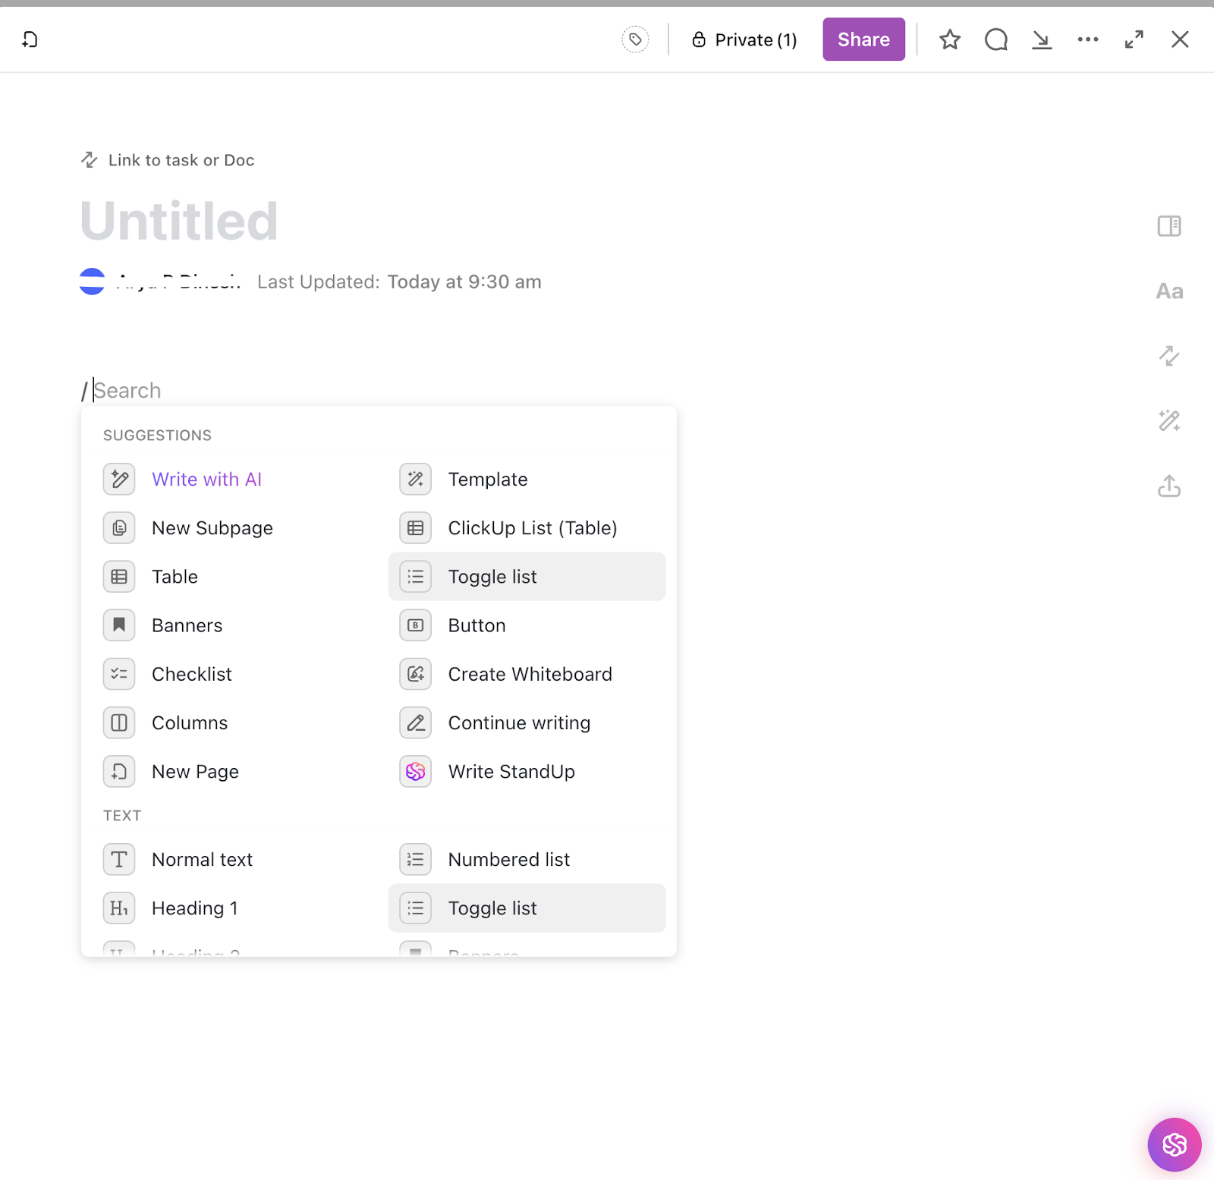Click the AI magic wand sidebar icon
1214x1180 pixels.
(1169, 420)
